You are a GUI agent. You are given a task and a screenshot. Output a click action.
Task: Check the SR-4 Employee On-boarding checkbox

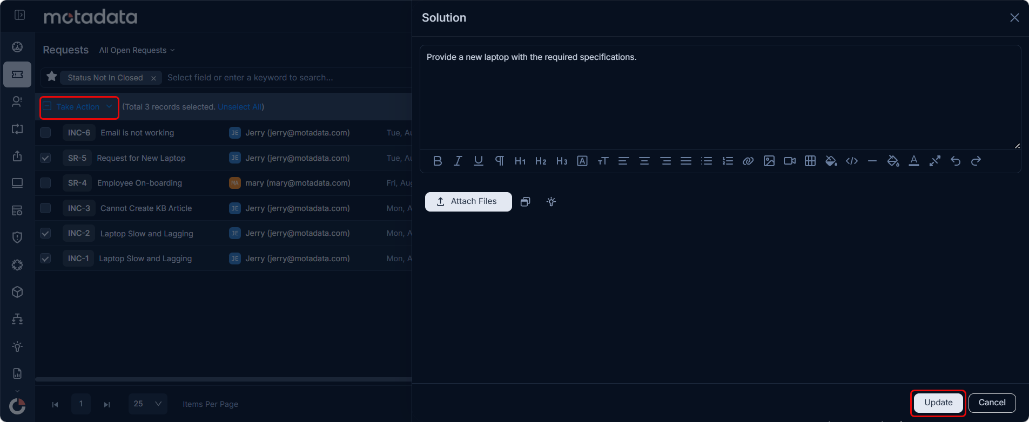click(x=45, y=183)
